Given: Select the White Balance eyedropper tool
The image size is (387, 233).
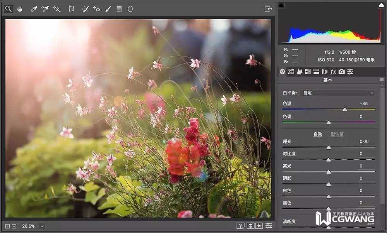Looking at the screenshot, I should click(34, 9).
